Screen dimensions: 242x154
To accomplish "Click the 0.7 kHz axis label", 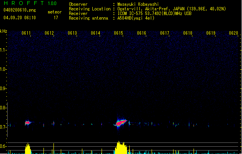I will [x=3, y=127].
